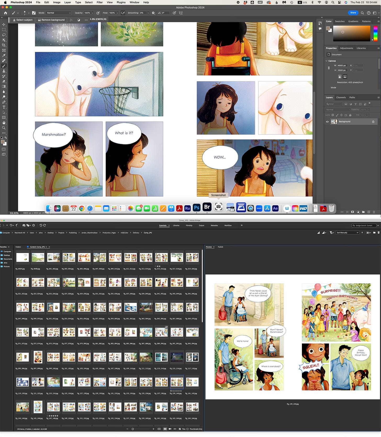Select the Move tool in Photoshop
Viewport: 381px width, 437px height.
[x=4, y=25]
